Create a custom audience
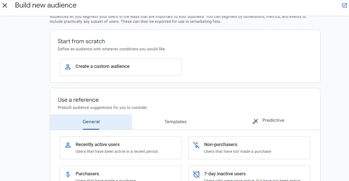The image size is (349, 181). pos(121,67)
